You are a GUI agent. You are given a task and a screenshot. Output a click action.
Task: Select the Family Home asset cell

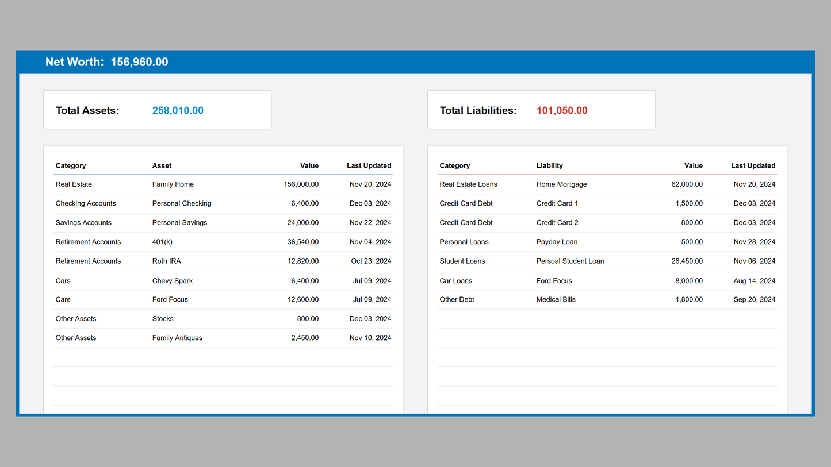173,184
